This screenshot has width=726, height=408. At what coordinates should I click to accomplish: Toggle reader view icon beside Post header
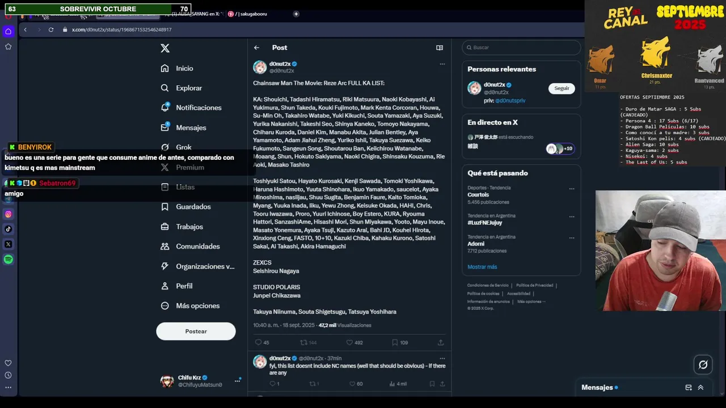(440, 48)
